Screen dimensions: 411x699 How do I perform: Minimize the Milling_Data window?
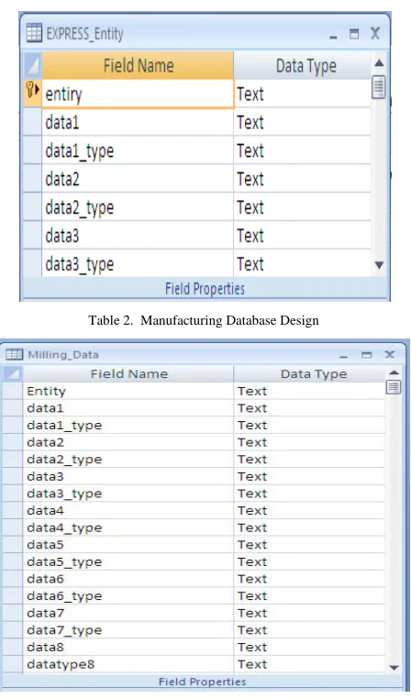pyautogui.click(x=343, y=357)
